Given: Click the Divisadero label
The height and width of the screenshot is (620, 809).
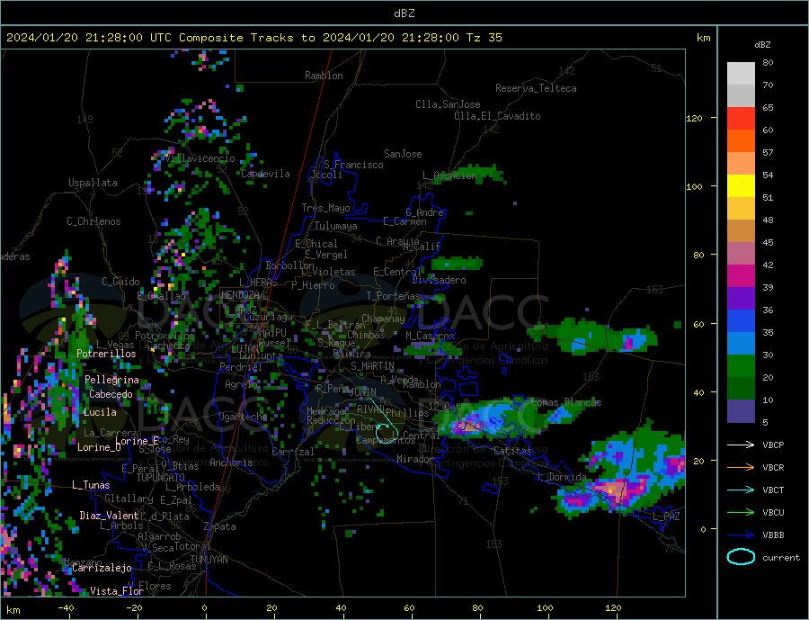Looking at the screenshot, I should (x=439, y=280).
